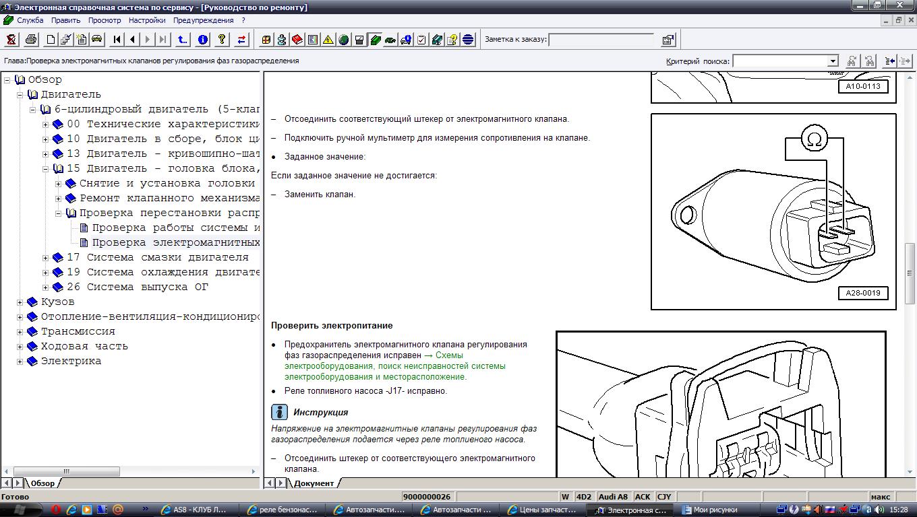Click the Заметка к заказу input field
The width and height of the screenshot is (917, 517).
click(601, 40)
